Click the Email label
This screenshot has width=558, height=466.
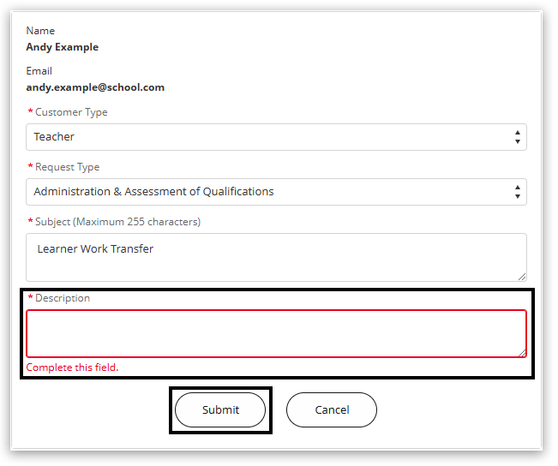tap(39, 71)
